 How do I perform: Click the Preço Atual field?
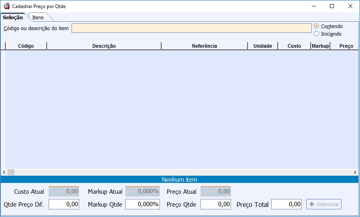point(216,191)
